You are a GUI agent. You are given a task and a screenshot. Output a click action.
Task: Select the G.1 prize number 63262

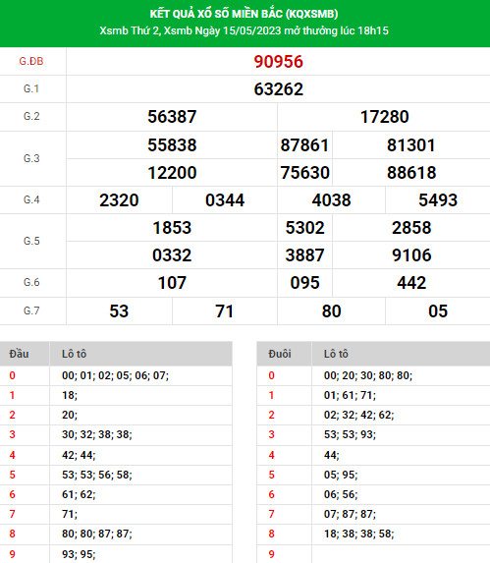pos(278,89)
